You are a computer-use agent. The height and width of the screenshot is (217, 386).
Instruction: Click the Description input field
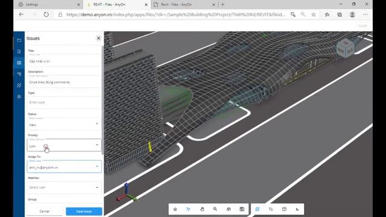point(65,82)
